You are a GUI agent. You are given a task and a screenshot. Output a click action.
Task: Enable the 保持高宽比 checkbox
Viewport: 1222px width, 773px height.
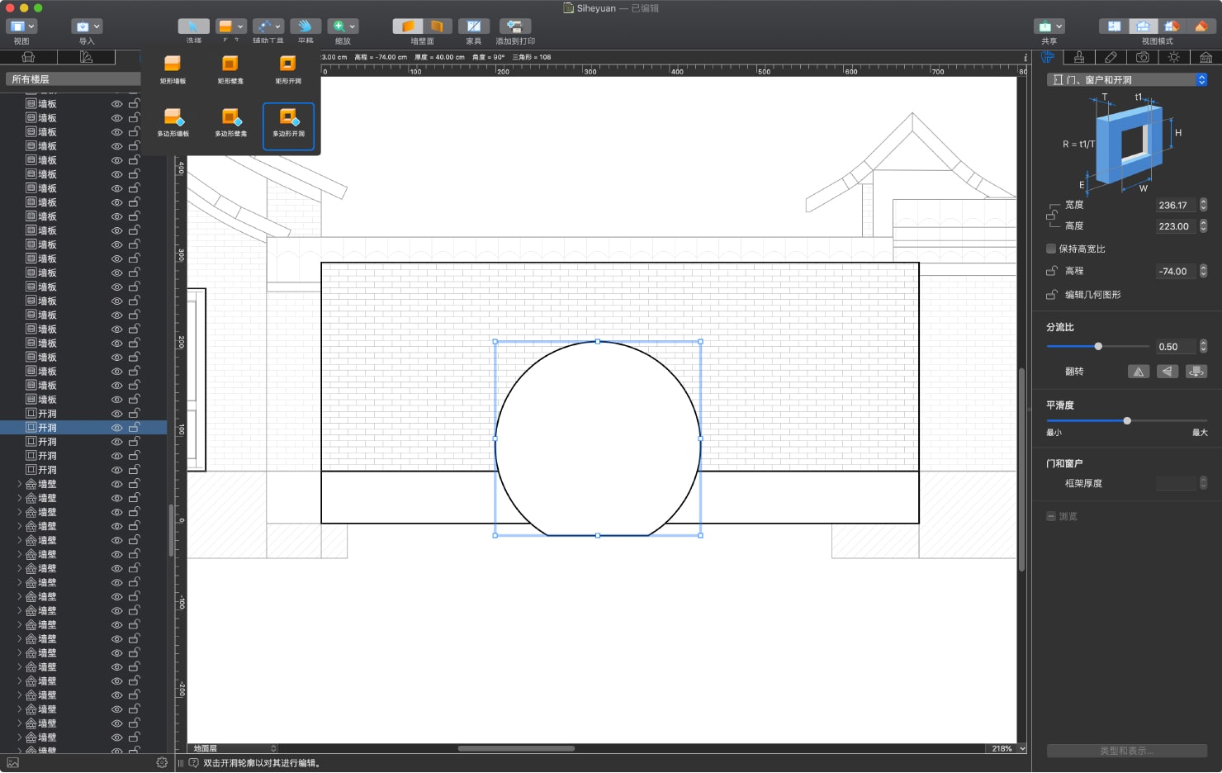coord(1051,249)
